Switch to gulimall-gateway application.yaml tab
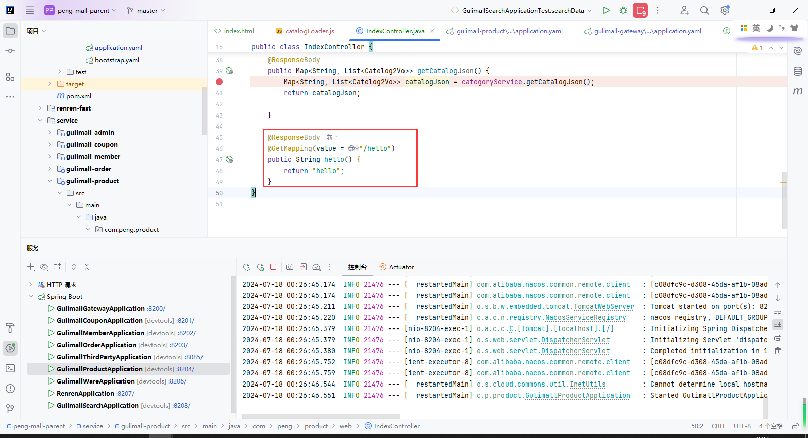The image size is (808, 438). point(643,31)
